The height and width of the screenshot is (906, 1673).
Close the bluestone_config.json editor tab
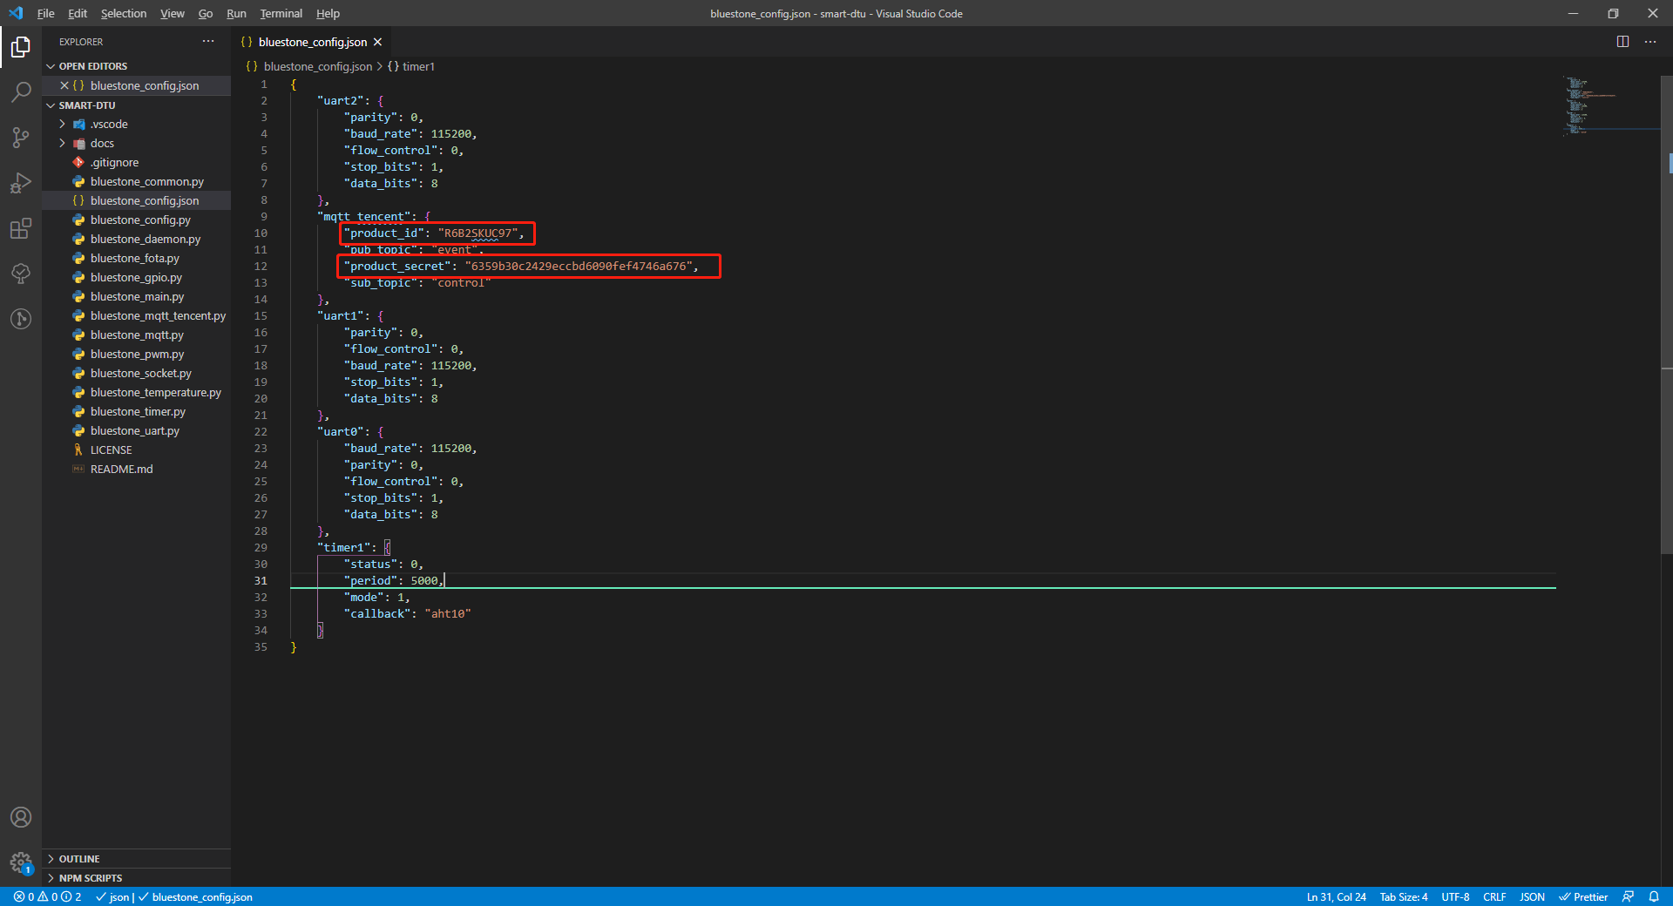(x=377, y=42)
